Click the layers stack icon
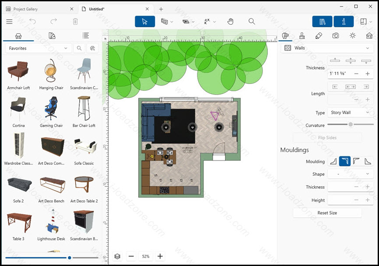Screen dimensions: 379x266 (117, 256)
